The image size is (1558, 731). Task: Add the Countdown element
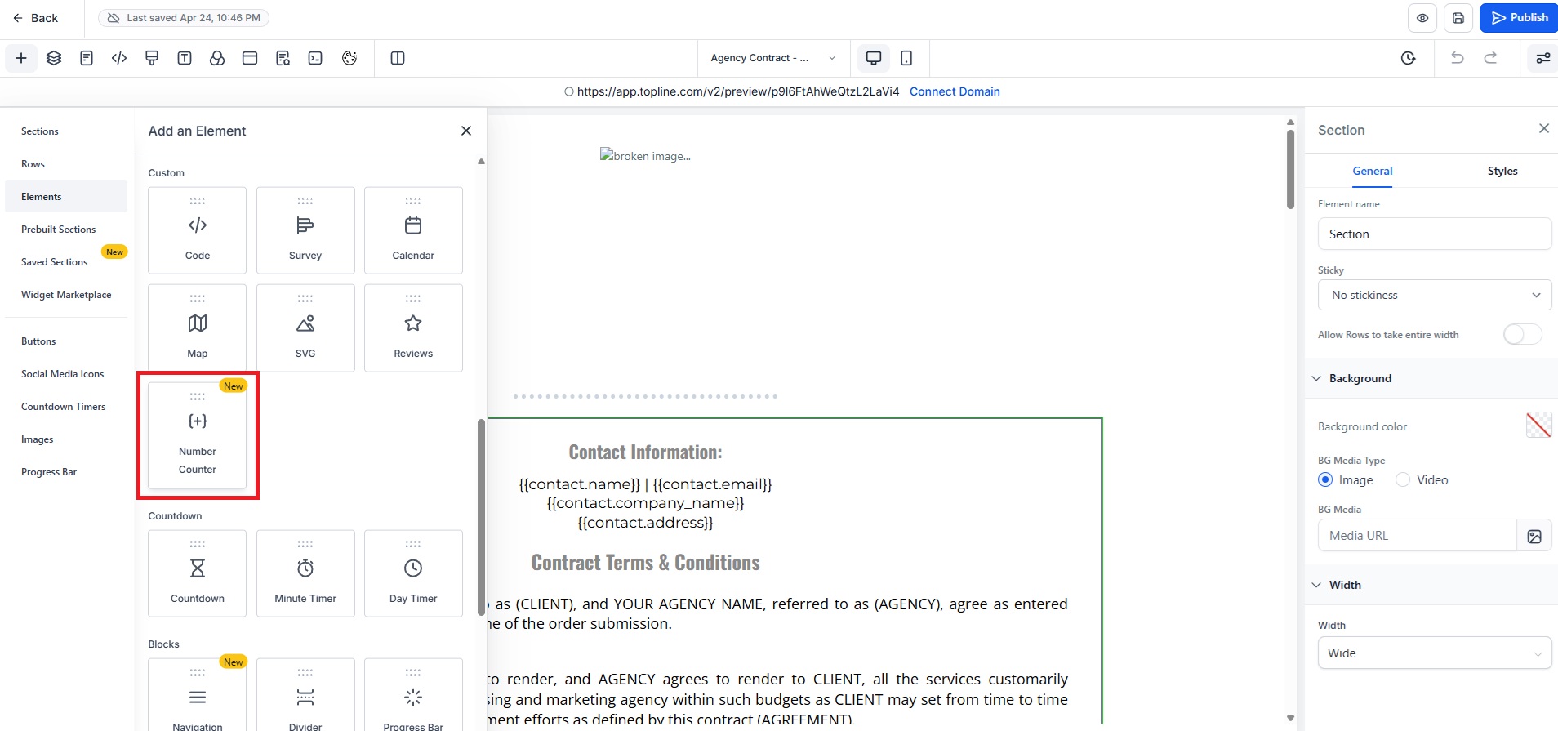click(x=198, y=573)
